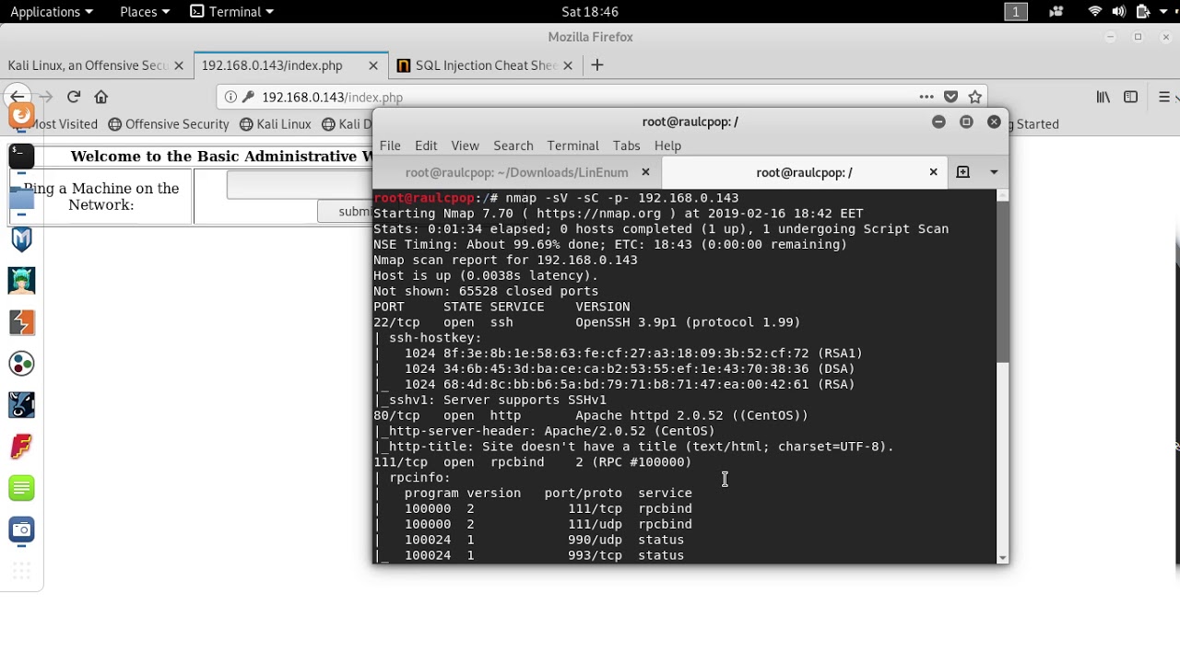Open page actions three-dot menu
Image resolution: width=1180 pixels, height=663 pixels.
[x=926, y=97]
